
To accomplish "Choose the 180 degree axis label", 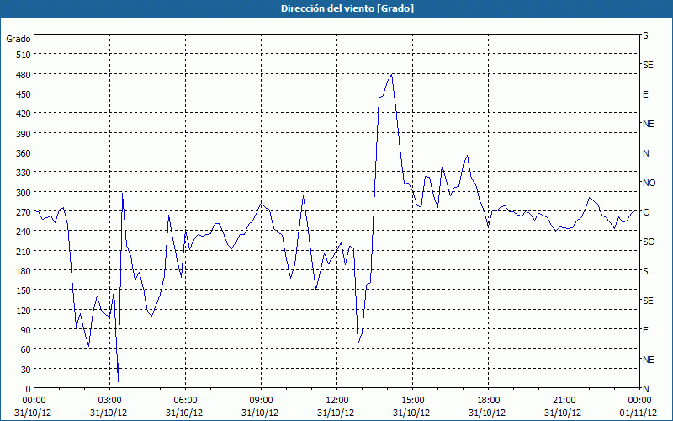I will (x=24, y=271).
